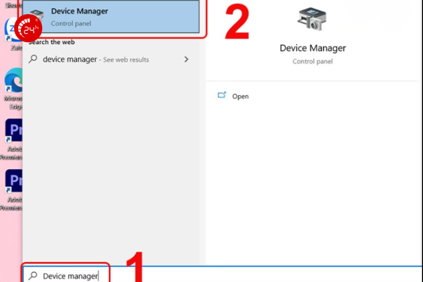This screenshot has height=282, width=423.
Task: Select the topmost partially visible desktop shortcut
Action: (x=11, y=3)
